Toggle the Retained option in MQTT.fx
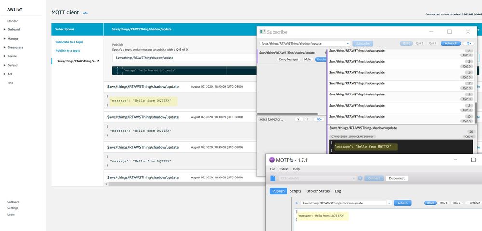 (x=473, y=203)
